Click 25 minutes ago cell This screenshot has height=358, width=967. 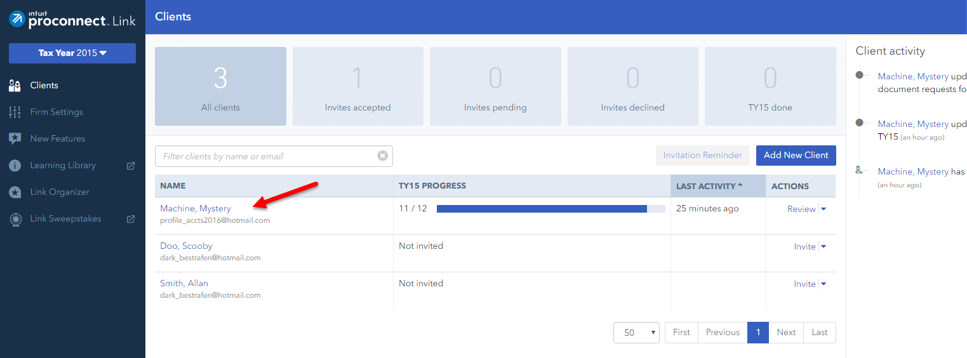click(x=707, y=208)
